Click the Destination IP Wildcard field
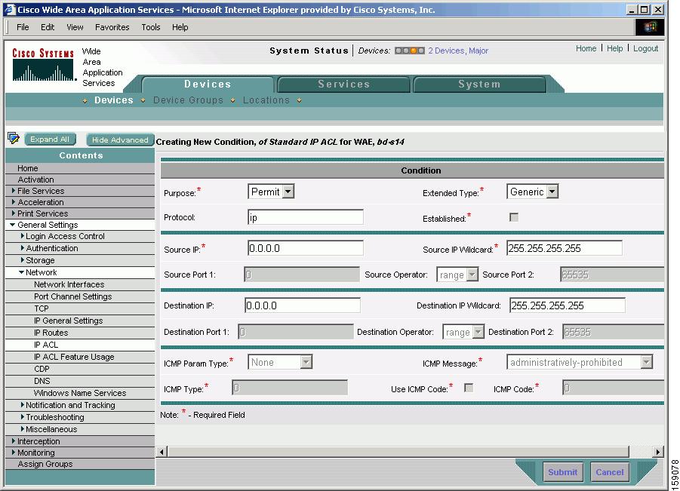 point(568,305)
